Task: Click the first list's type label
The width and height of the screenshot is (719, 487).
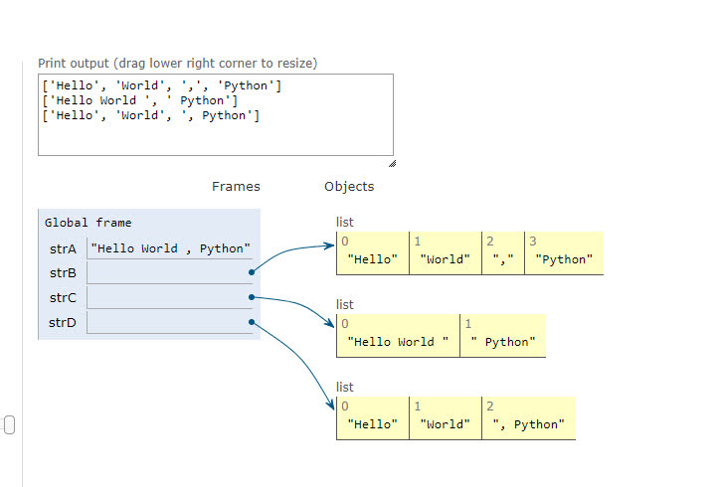Action: pos(345,223)
